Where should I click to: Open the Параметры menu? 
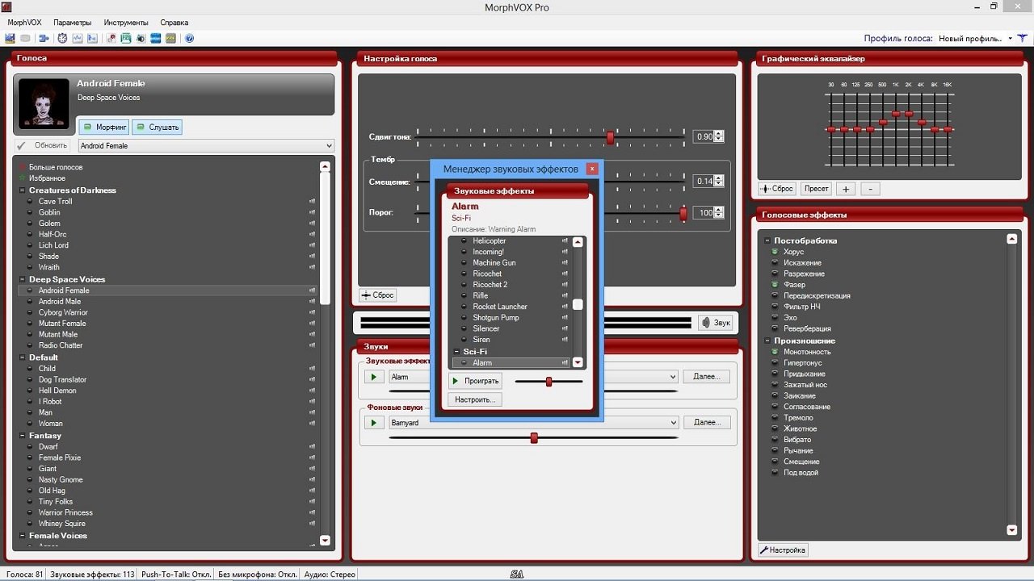(72, 23)
